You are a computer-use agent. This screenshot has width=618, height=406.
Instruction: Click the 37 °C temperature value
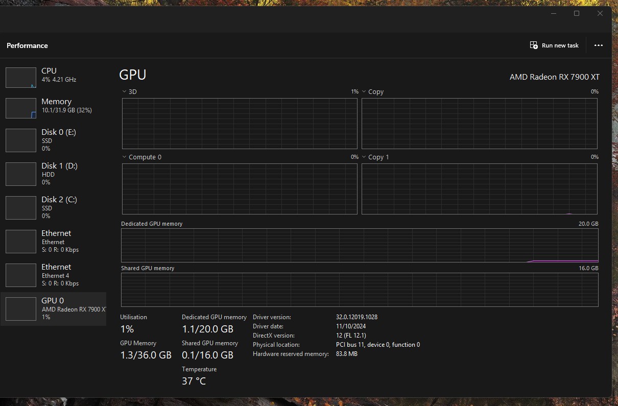coord(194,381)
